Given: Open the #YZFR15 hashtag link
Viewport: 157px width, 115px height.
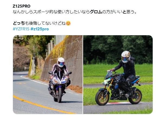Looking at the screenshot, I should [x=21, y=29].
